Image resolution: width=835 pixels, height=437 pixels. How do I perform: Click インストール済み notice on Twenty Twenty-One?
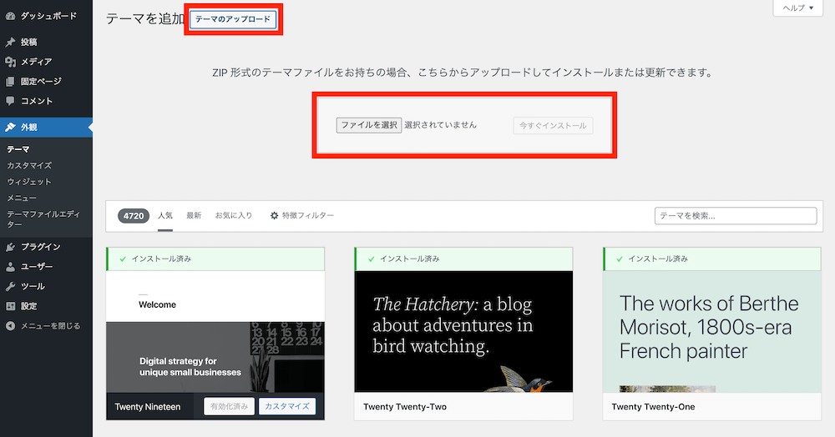pos(712,259)
